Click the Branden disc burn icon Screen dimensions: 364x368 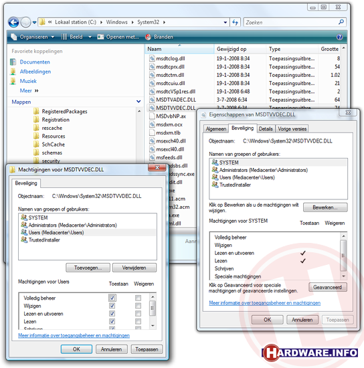[148, 37]
